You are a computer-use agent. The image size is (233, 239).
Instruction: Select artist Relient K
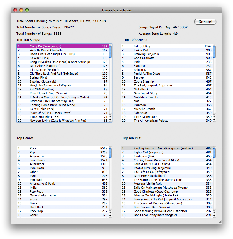tap(167, 70)
